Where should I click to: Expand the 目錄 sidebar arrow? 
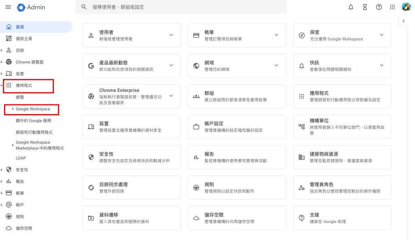[2, 50]
